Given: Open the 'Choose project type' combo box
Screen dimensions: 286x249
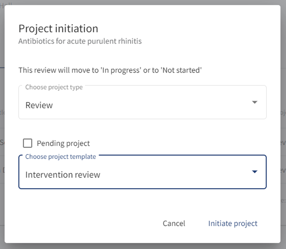Looking at the screenshot, I should [142, 105].
